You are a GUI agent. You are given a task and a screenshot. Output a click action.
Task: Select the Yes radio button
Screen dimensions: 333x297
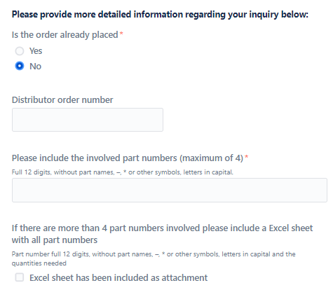20,51
